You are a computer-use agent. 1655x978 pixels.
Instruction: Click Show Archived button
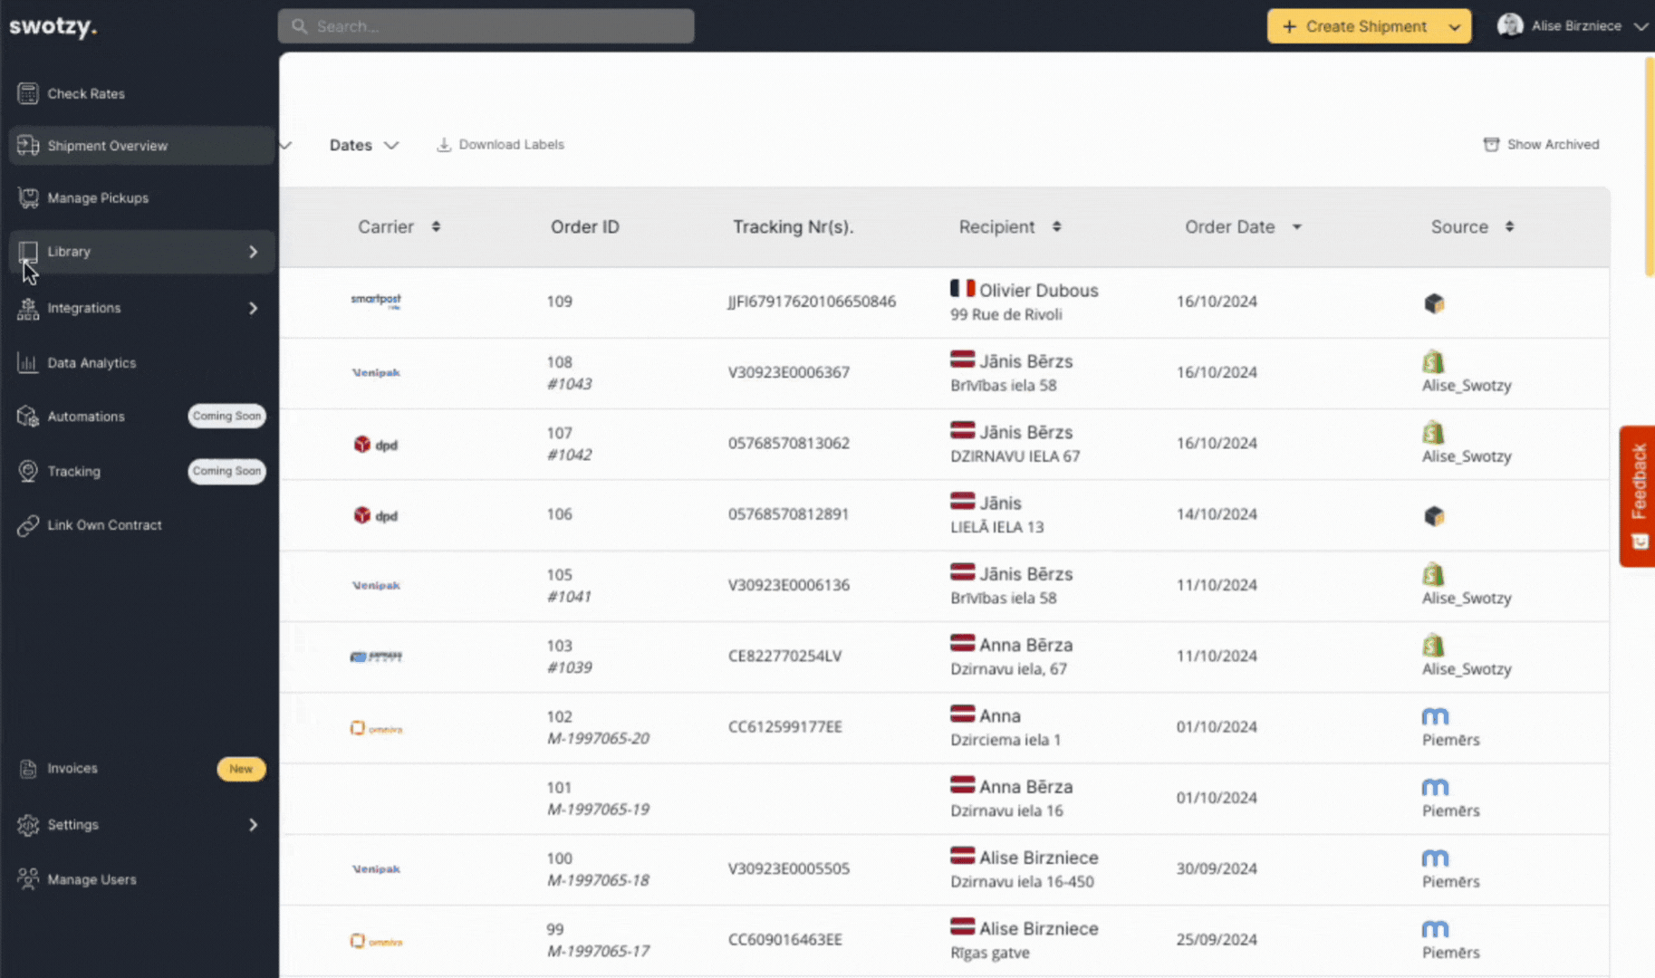tap(1541, 144)
